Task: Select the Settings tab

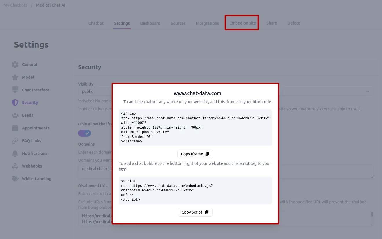Action: coord(122,23)
